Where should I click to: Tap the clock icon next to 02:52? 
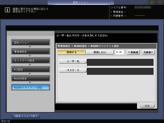click(x=2, y=121)
